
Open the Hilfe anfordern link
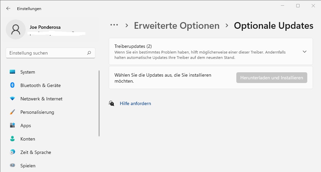(135, 103)
